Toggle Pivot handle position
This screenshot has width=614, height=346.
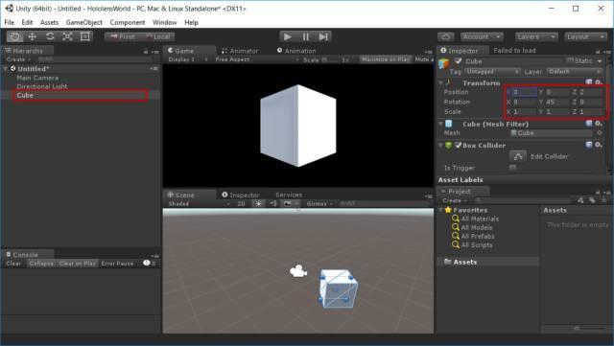coord(122,36)
